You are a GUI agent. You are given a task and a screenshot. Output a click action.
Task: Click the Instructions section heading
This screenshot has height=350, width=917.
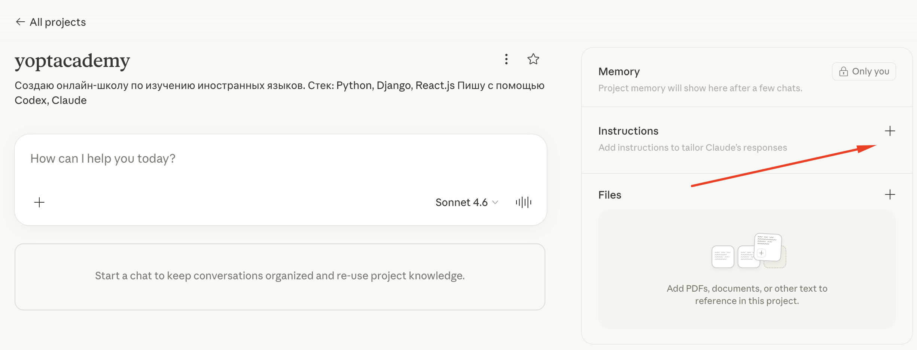click(628, 131)
